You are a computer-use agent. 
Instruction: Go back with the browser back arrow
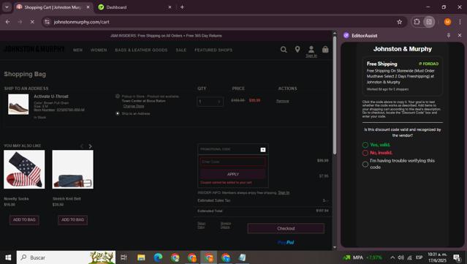pos(8,22)
